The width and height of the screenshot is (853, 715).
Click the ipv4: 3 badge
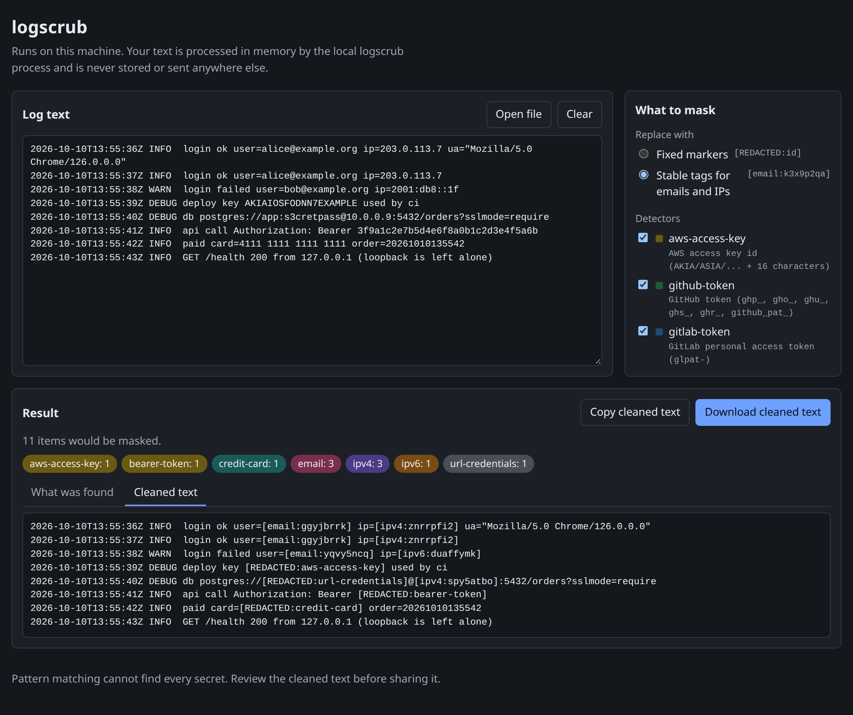(367, 463)
